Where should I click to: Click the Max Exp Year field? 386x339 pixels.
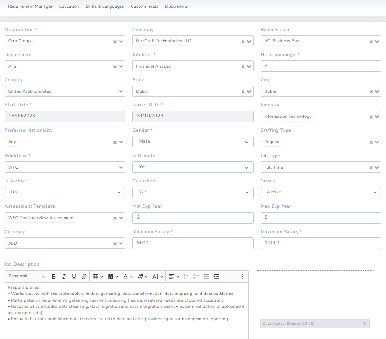(x=321, y=218)
